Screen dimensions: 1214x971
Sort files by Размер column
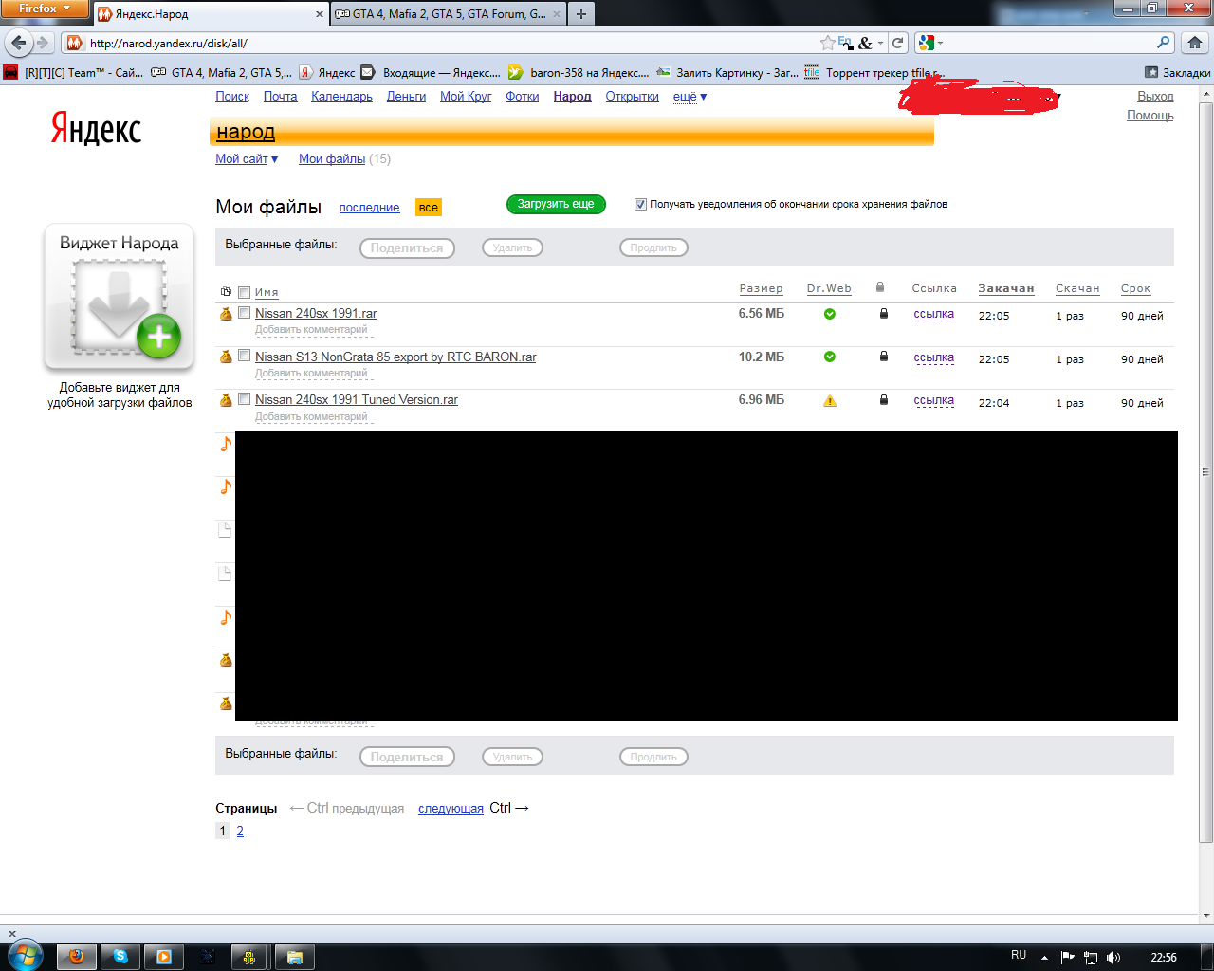(x=761, y=289)
